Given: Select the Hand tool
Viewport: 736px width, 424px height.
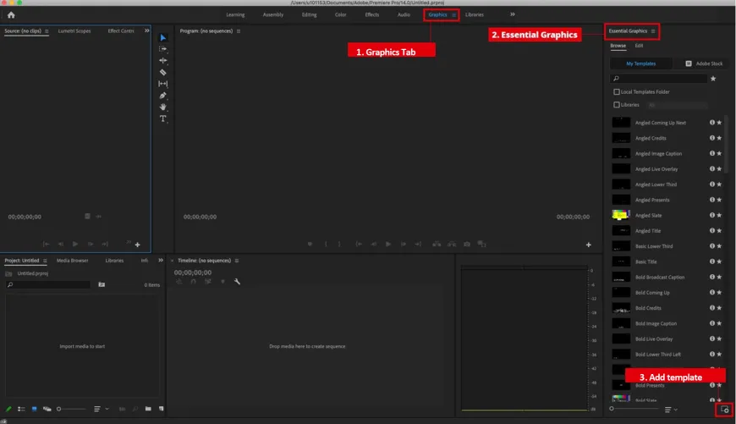Looking at the screenshot, I should 163,107.
